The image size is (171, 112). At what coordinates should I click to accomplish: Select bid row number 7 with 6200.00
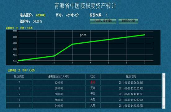(84, 83)
